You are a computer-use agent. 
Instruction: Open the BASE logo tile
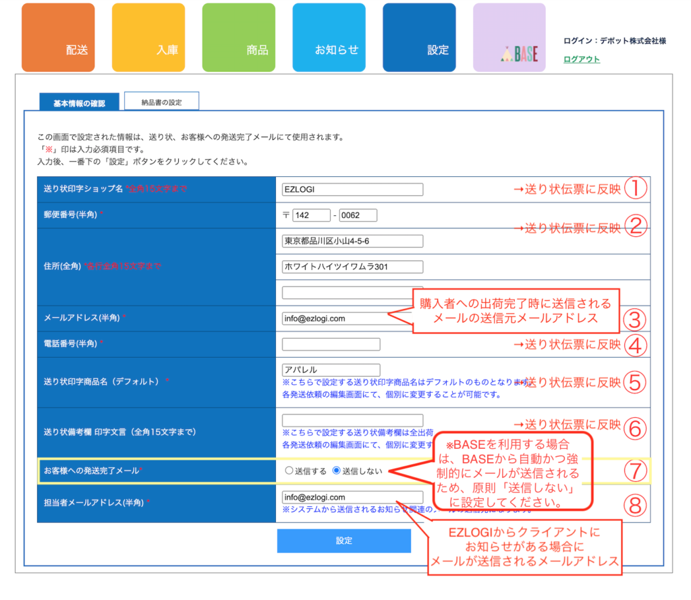(509, 38)
